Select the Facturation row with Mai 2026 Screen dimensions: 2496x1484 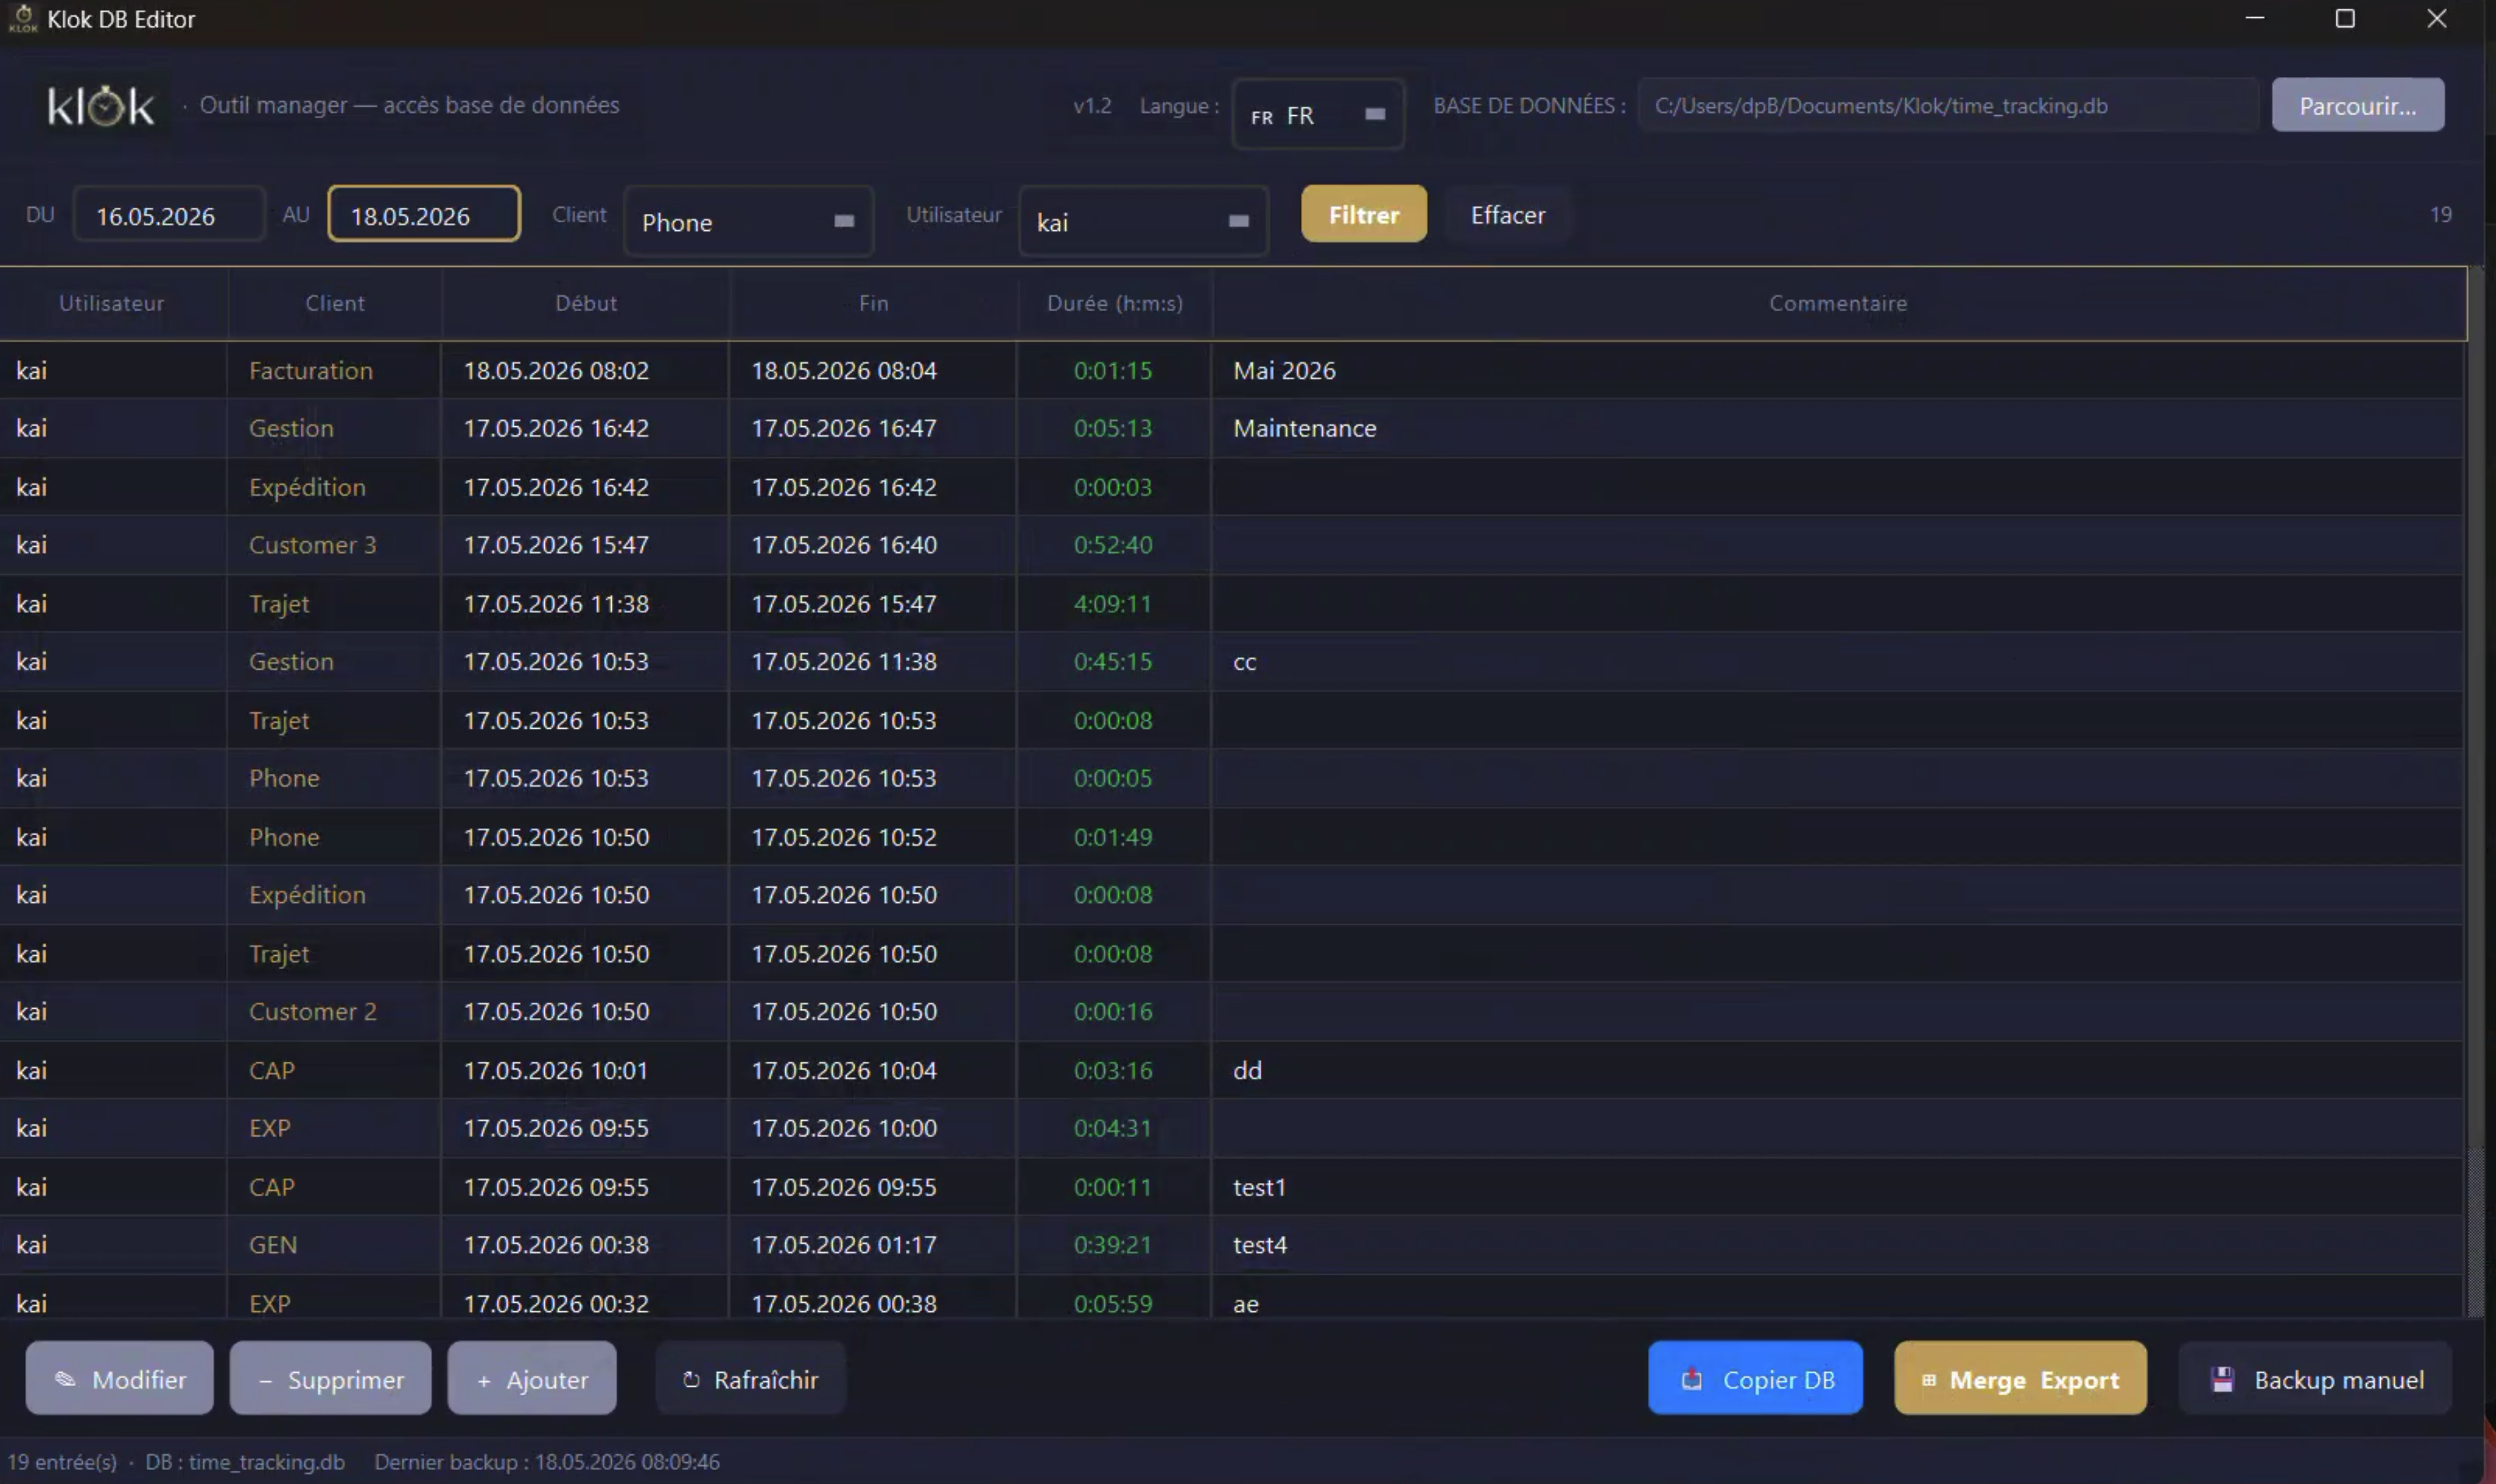[1232, 370]
